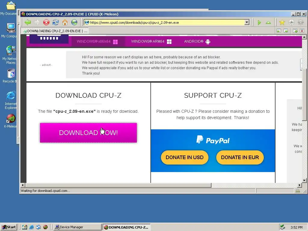
Task: Open bookmarks with the yellow star
Action: pos(282,22)
